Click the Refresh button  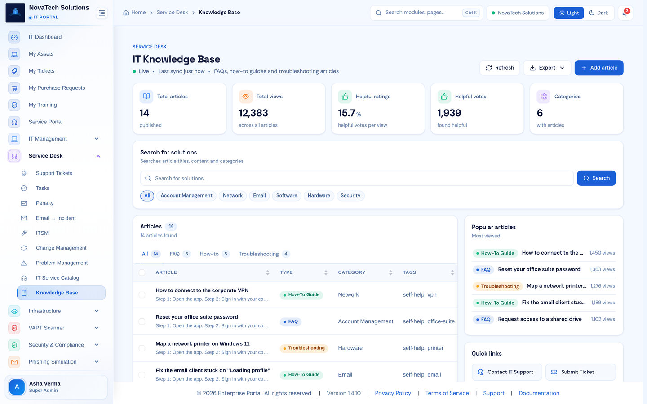click(500, 68)
